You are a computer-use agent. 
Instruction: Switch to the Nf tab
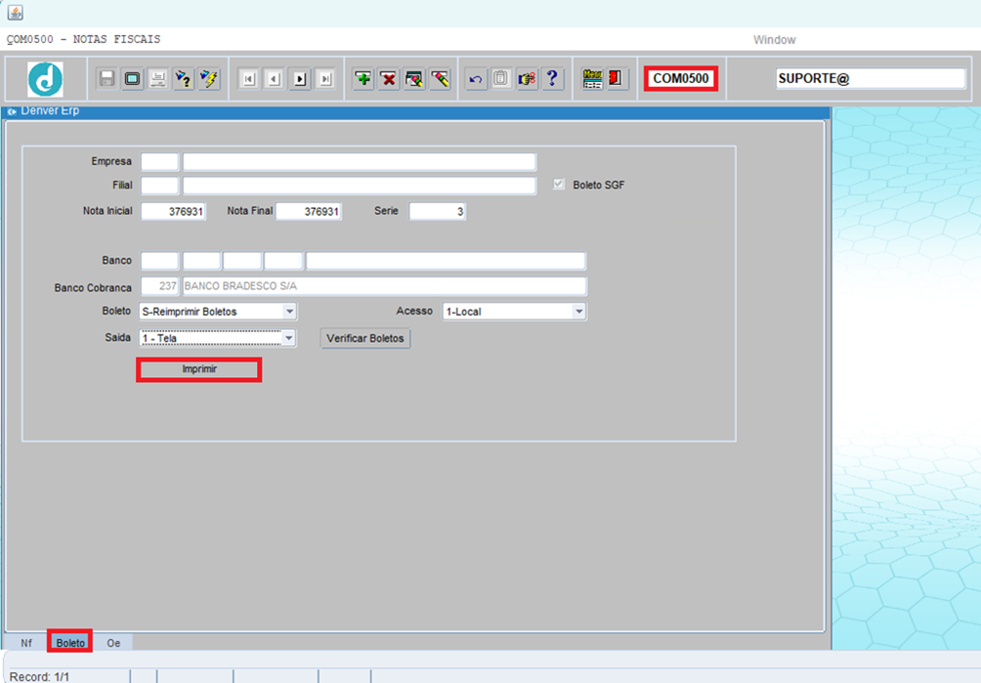click(26, 643)
